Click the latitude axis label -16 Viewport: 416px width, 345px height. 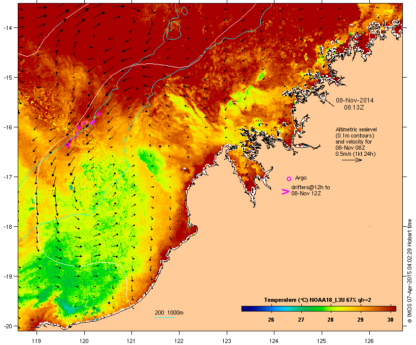7,127
